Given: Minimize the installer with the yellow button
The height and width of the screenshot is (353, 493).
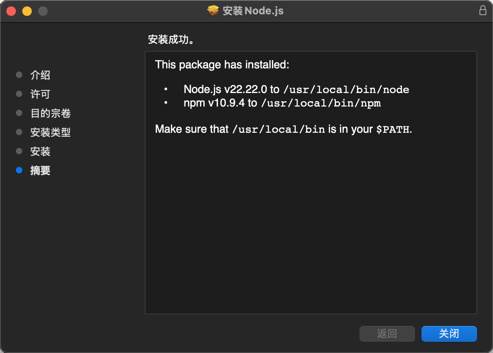Looking at the screenshot, I should pyautogui.click(x=27, y=11).
